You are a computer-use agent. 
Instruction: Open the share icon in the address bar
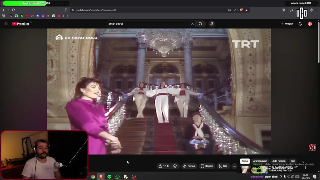click(x=235, y=10)
